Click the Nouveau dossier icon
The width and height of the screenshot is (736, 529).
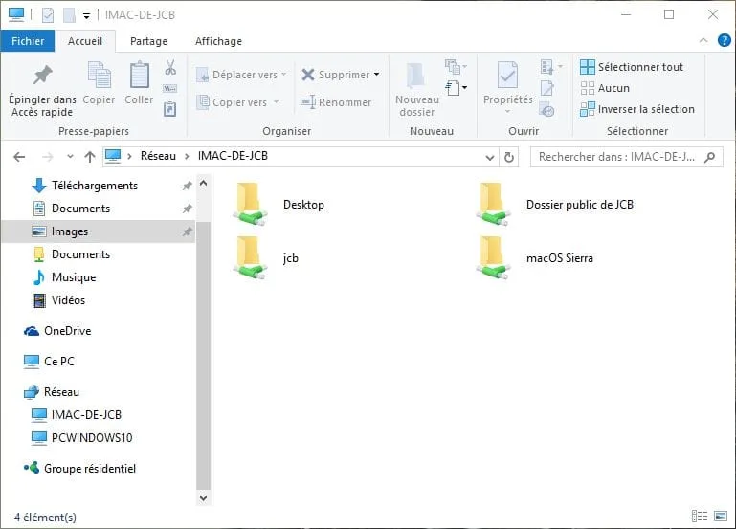point(416,76)
